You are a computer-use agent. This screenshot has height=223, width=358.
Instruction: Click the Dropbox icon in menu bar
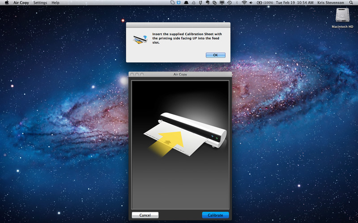pyautogui.click(x=179, y=3)
